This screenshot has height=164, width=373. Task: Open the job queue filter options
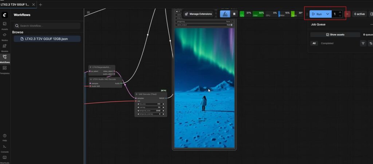tap(363, 43)
